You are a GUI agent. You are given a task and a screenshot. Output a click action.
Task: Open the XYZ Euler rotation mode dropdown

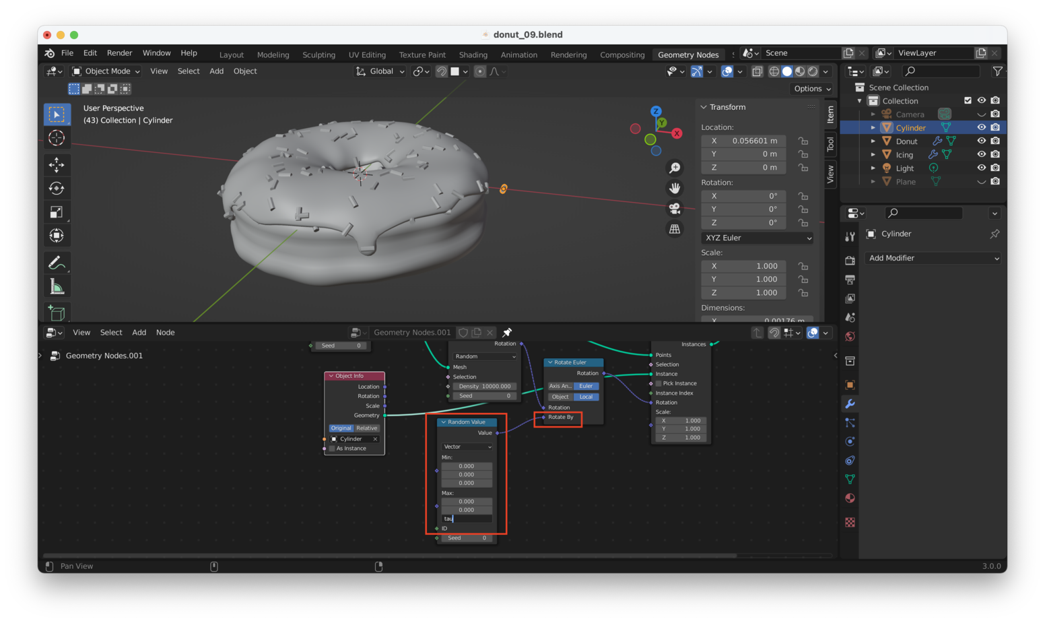pos(757,238)
